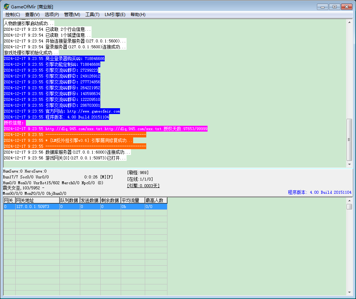Click the log panel scrollbar thumb

(x=349, y=140)
